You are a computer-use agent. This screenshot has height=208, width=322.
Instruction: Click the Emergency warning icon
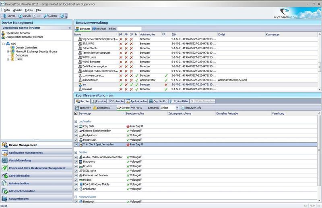pyautogui.click(x=95, y=108)
